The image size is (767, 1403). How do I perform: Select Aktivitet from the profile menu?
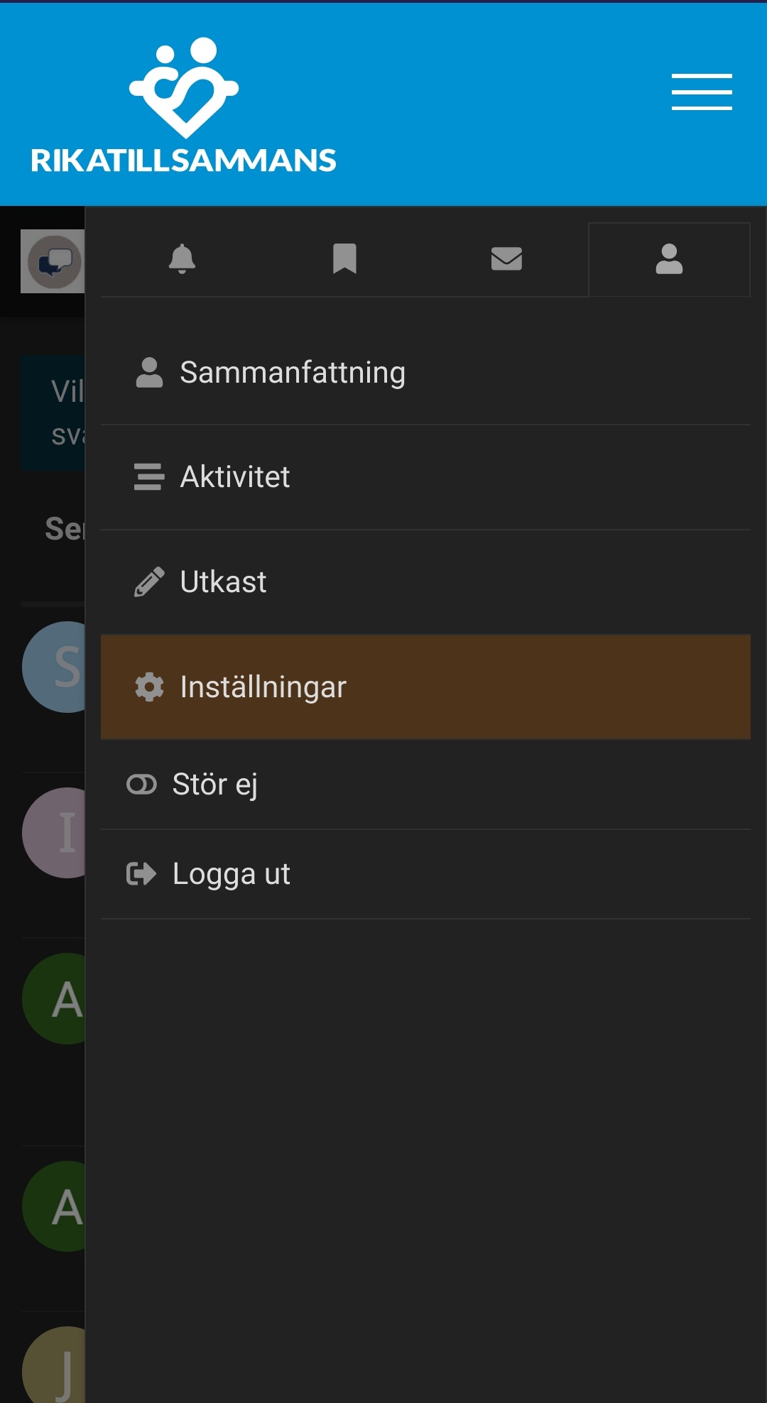tap(234, 476)
